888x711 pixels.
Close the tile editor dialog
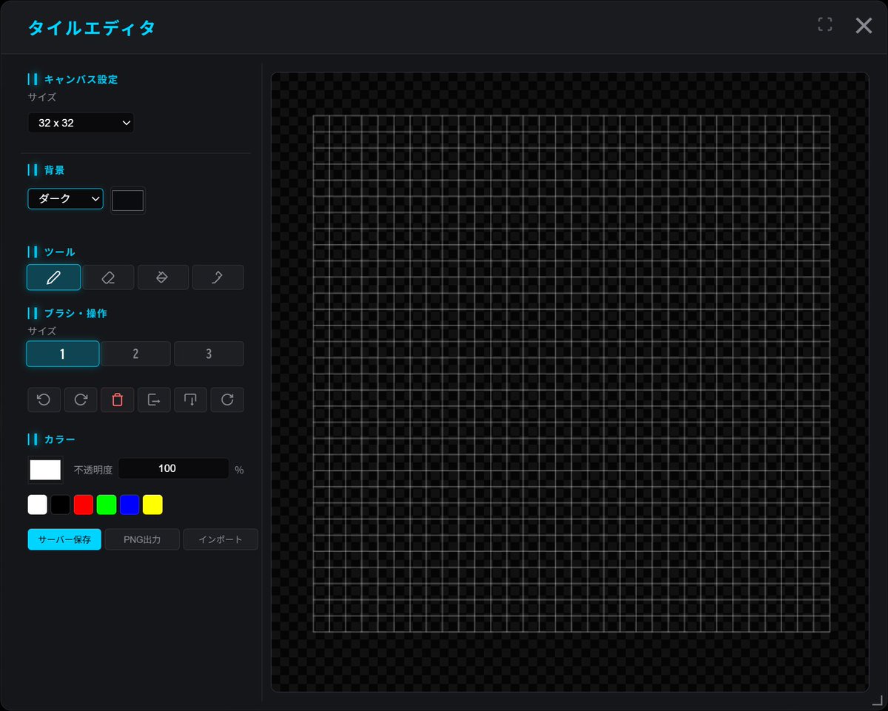tap(864, 26)
